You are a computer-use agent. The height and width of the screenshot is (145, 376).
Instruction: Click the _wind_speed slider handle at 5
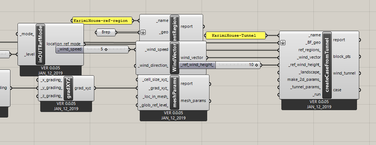(106, 50)
